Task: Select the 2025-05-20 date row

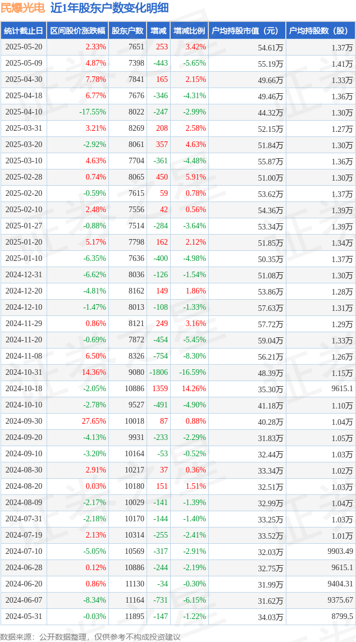Action: [x=24, y=47]
